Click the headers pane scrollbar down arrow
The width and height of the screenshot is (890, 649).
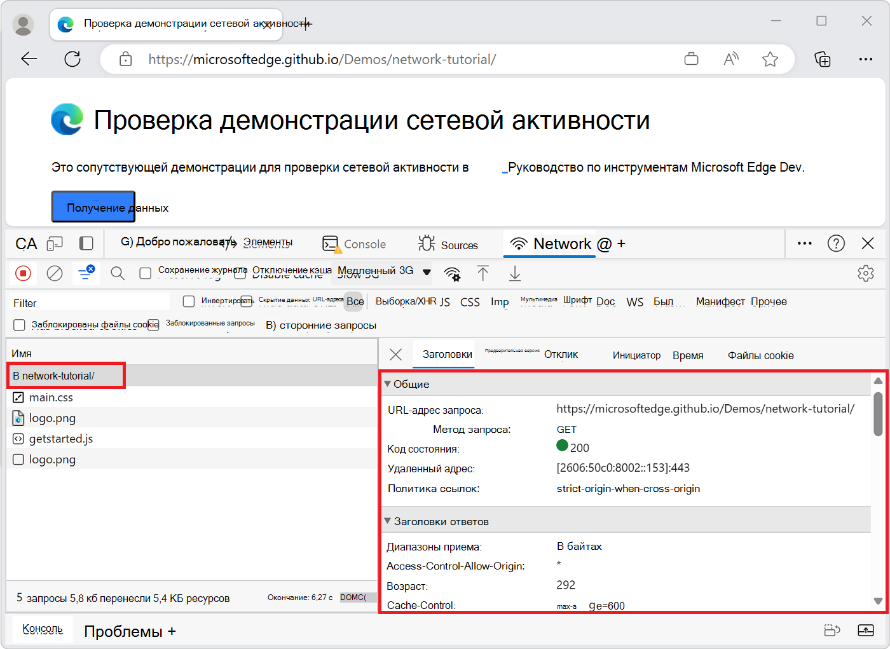(878, 601)
